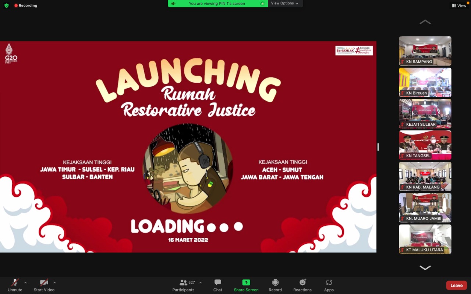Click "Restorative Justice" title text
471x294 pixels.
tap(188, 110)
